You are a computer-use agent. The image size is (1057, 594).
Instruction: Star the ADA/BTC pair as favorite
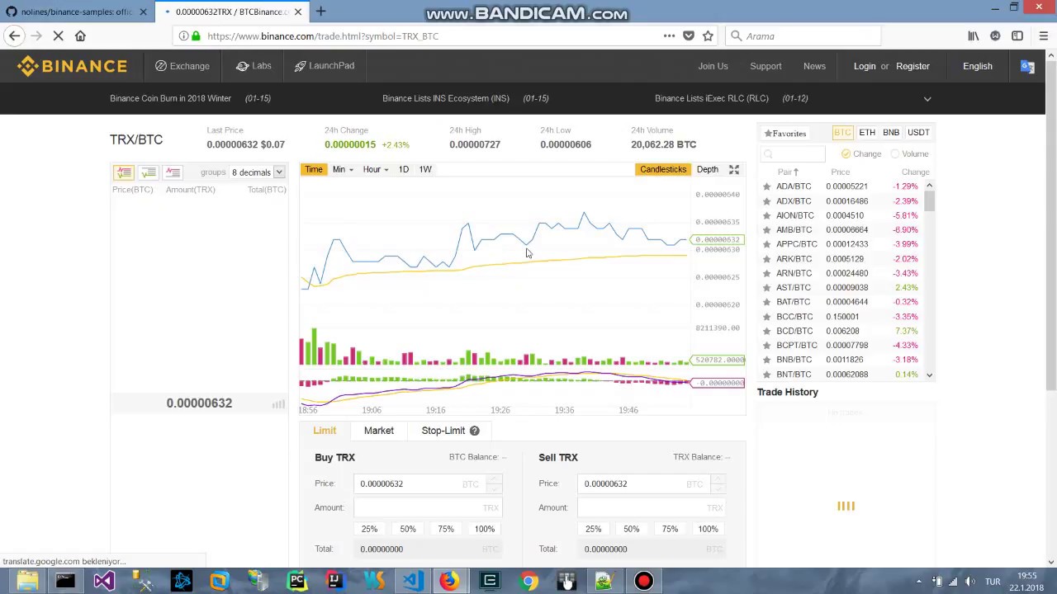click(x=766, y=186)
